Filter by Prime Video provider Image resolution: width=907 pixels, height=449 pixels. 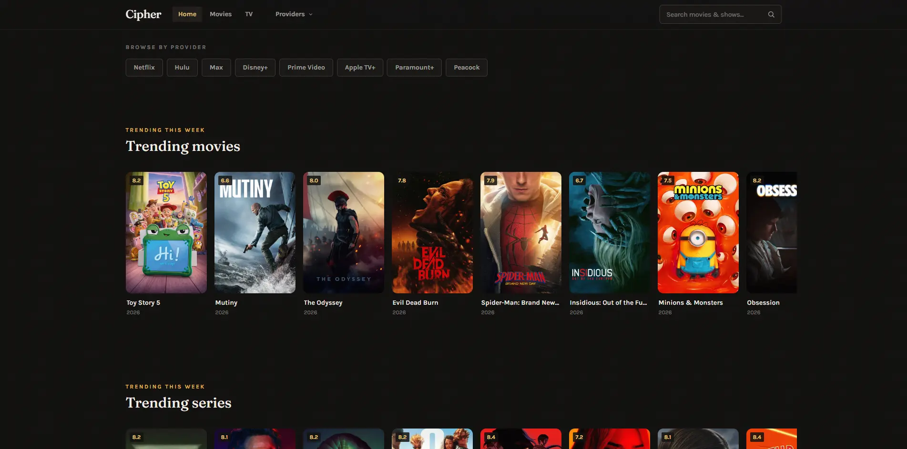click(306, 68)
